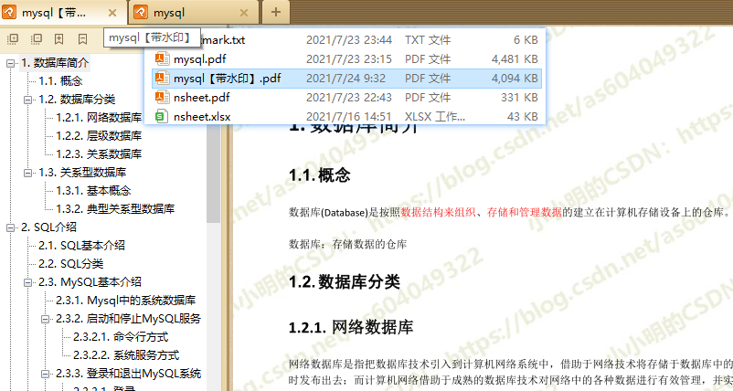Collapse the 1.2. 数据库分类 node

pyautogui.click(x=27, y=100)
